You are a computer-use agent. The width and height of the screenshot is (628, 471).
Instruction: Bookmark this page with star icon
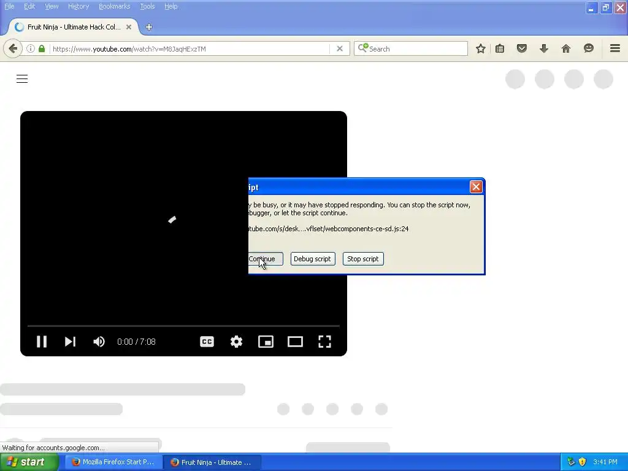click(481, 49)
